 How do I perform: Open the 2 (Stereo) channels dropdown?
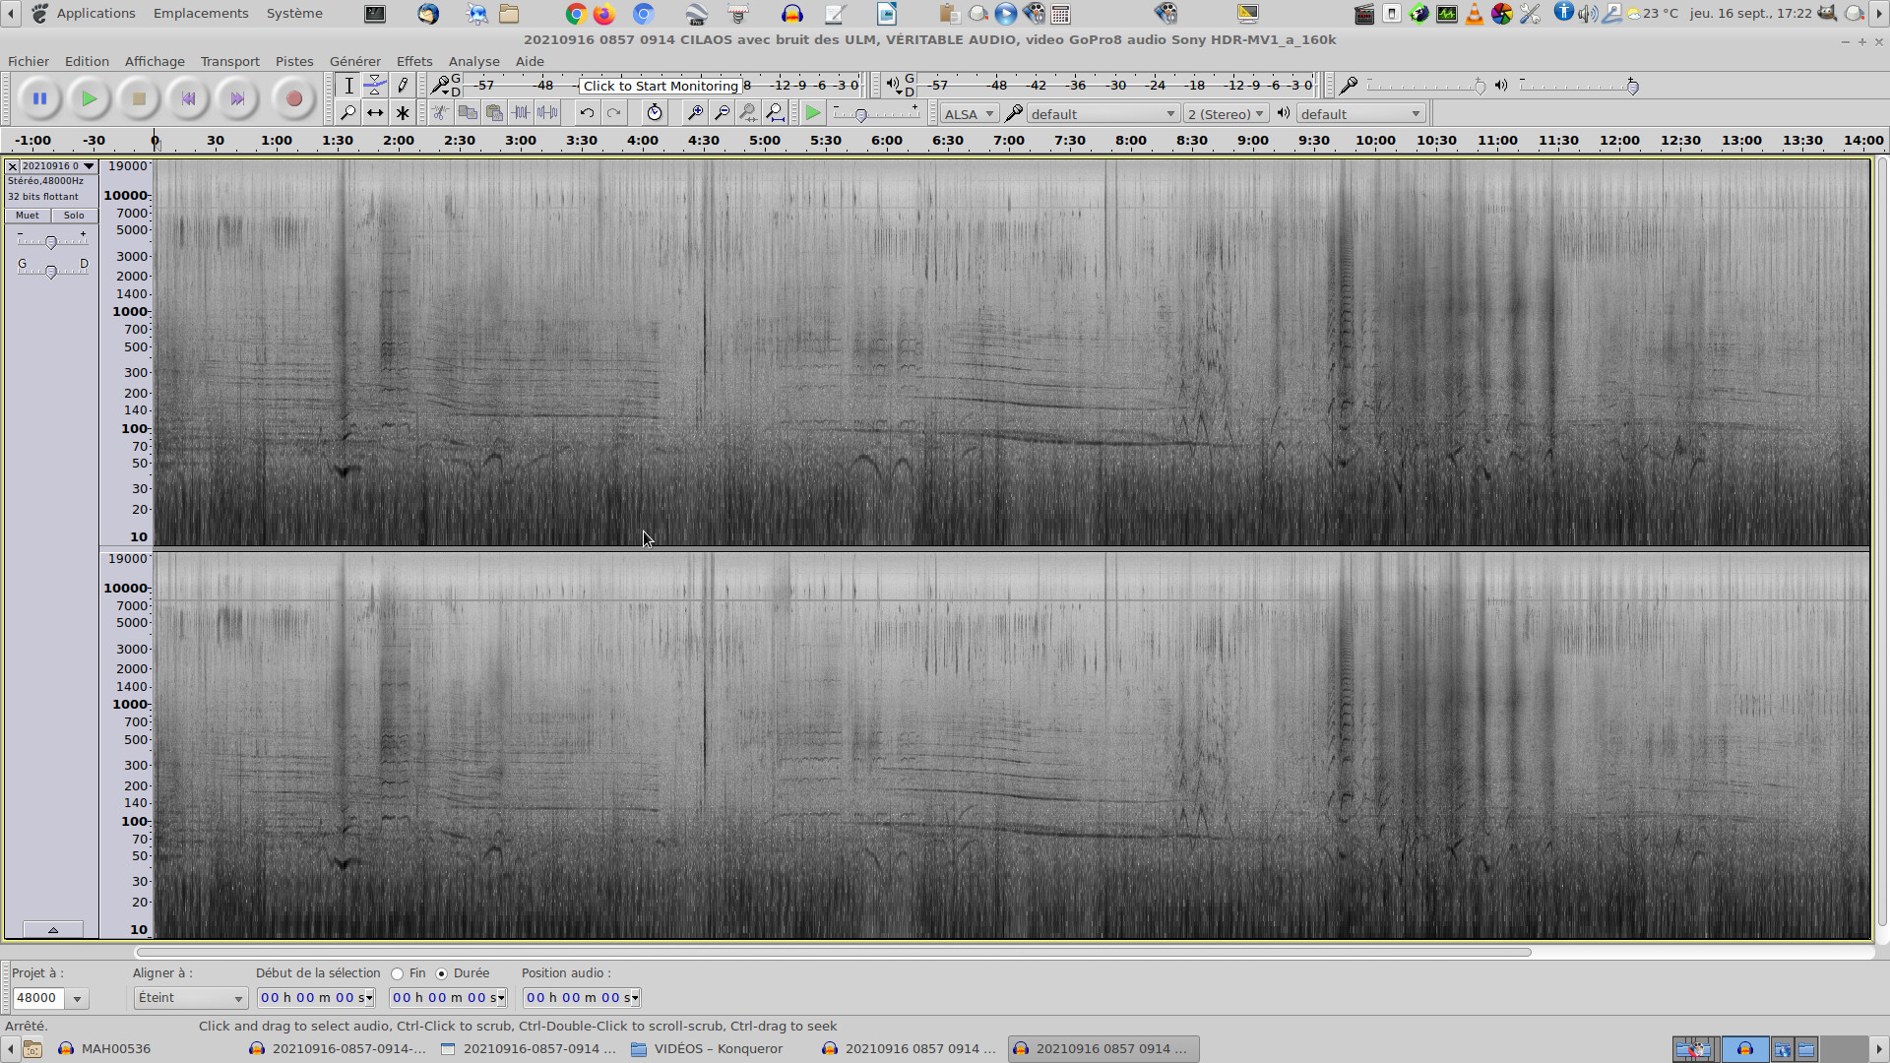click(1226, 114)
